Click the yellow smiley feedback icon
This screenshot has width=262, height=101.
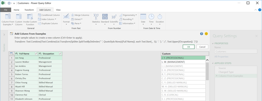[206, 34]
